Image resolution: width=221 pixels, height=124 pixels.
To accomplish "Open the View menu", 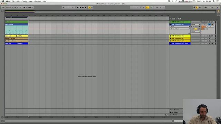I will [30, 1].
